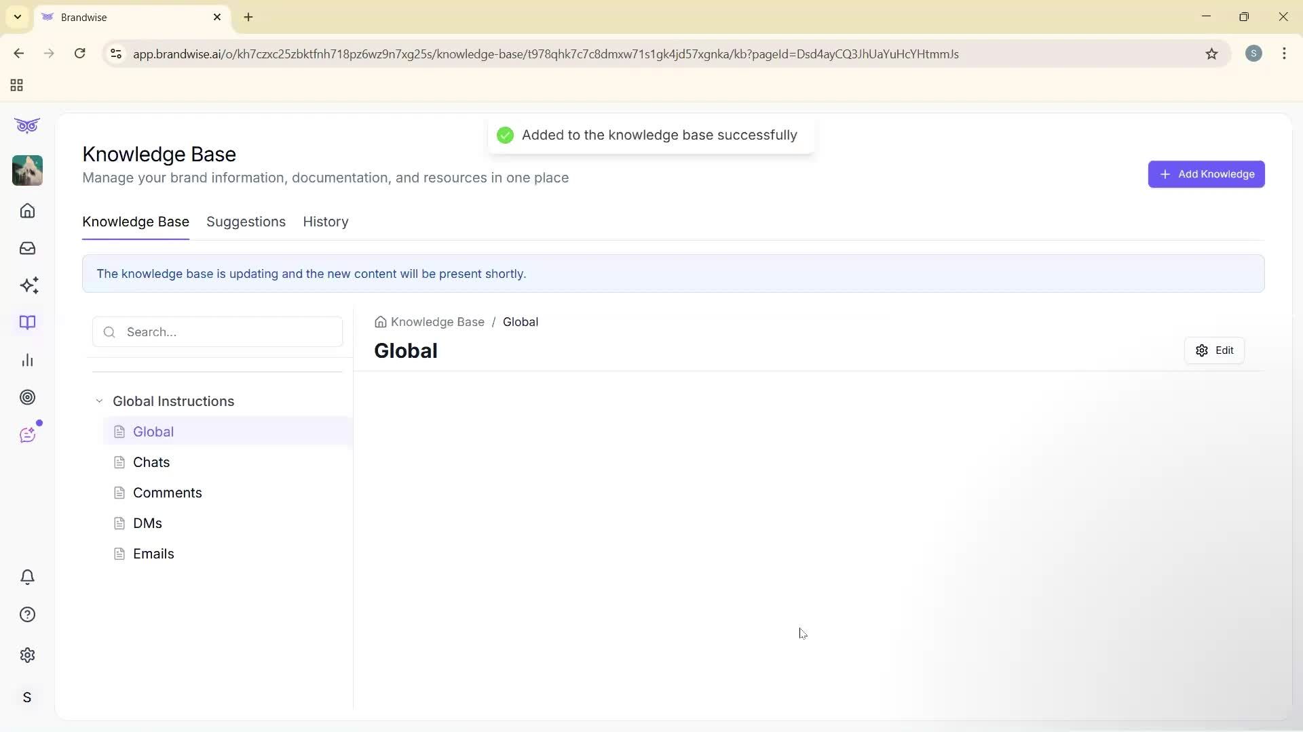
Task: Expand the Chrome profile menu
Action: tap(1254, 53)
